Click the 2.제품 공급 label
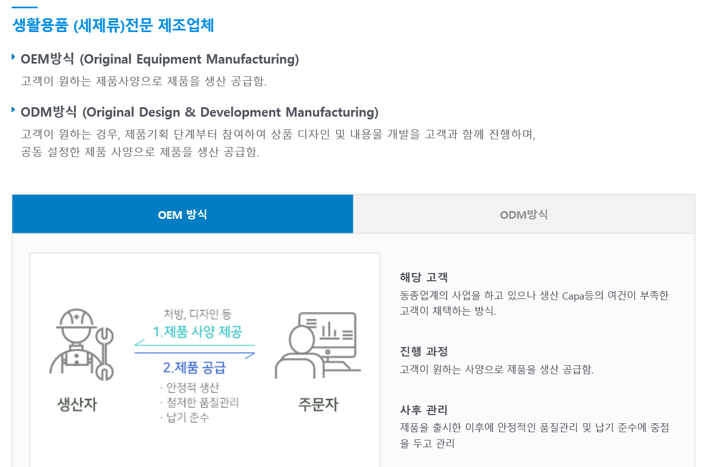The height and width of the screenshot is (467, 702). click(x=195, y=368)
